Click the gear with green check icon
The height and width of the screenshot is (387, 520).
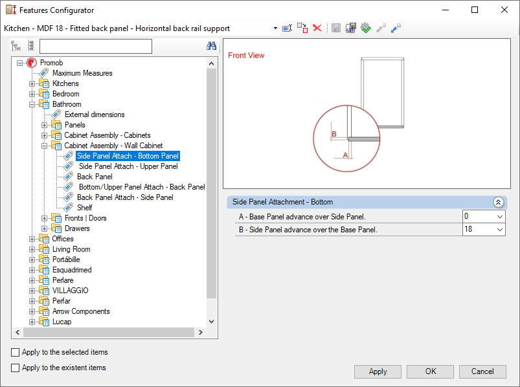(x=365, y=28)
